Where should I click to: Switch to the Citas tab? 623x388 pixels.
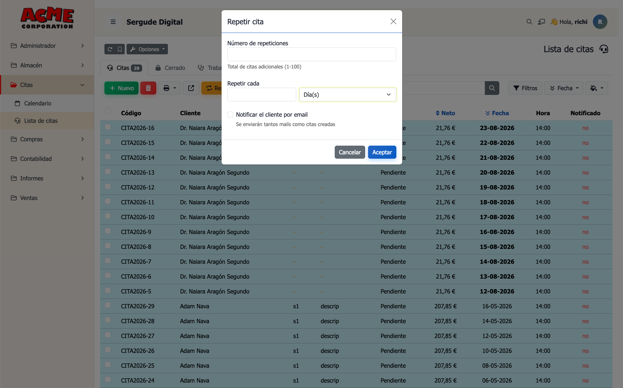click(124, 68)
